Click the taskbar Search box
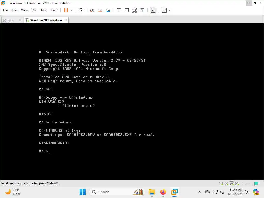Image resolution: width=264 pixels, height=198 pixels. tap(117, 192)
